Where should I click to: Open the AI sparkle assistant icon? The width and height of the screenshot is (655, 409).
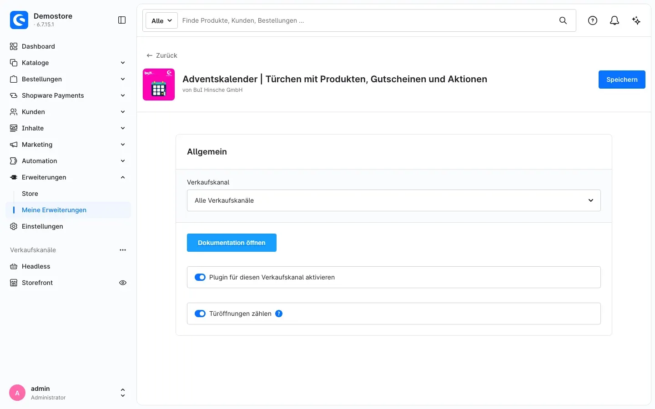[636, 20]
